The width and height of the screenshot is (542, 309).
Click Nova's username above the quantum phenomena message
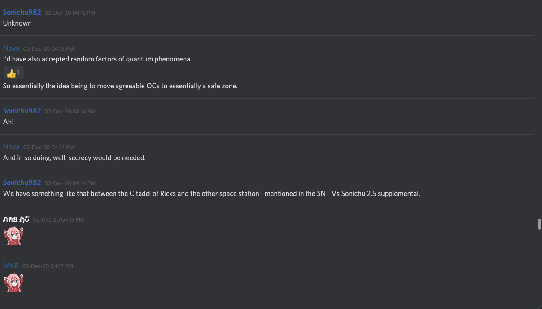click(11, 48)
